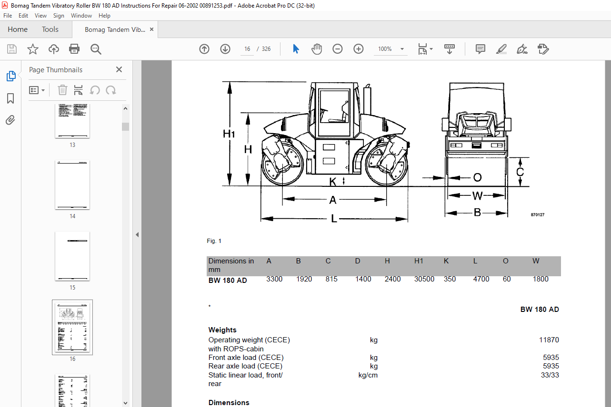Open Page Thumbnails pane icon in sidebar

[x=10, y=76]
